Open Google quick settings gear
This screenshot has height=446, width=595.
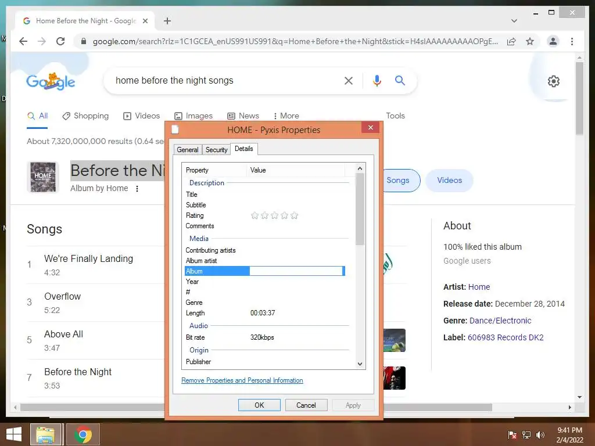[x=554, y=81]
